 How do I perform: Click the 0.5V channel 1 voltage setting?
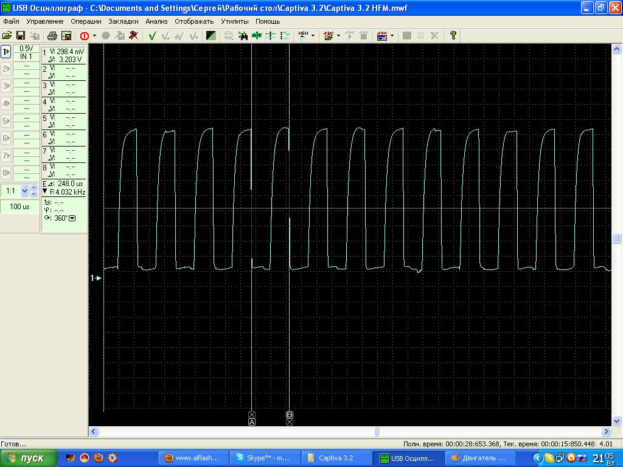pos(26,49)
